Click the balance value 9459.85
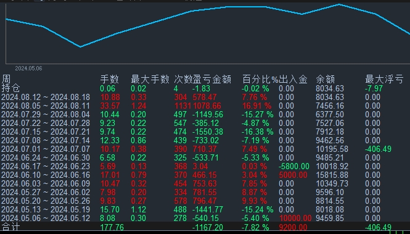The image size is (410, 234). [x=330, y=219]
